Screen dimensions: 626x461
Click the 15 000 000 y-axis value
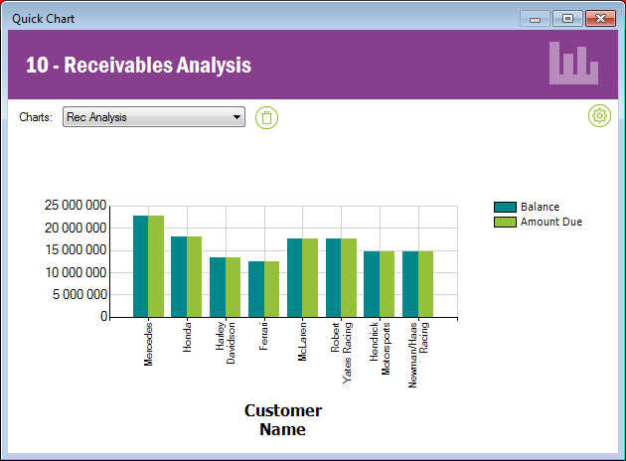click(76, 250)
